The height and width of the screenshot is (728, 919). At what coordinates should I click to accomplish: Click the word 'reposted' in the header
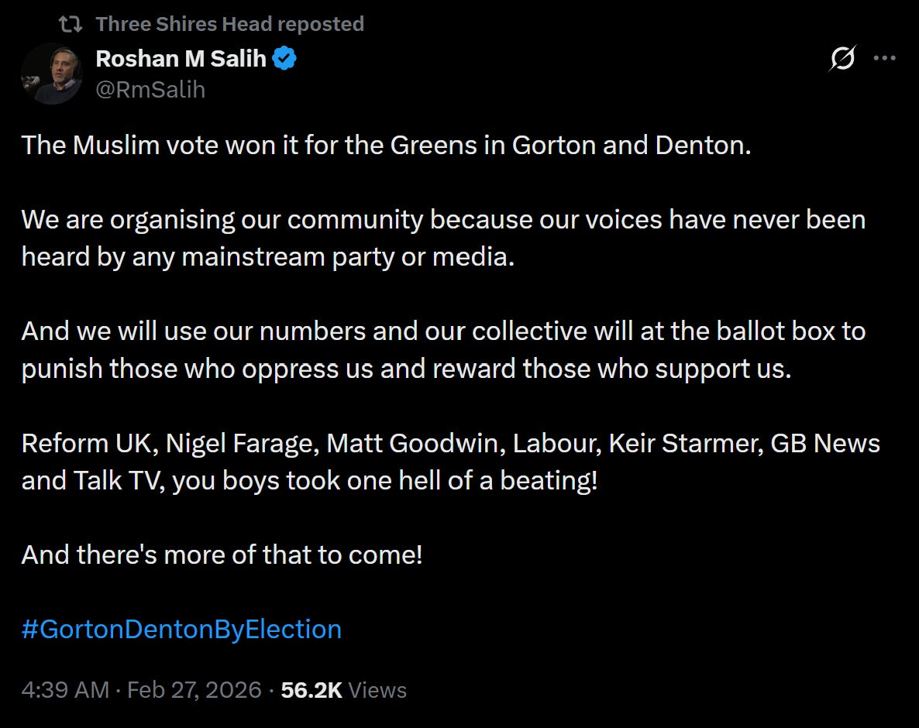point(320,25)
